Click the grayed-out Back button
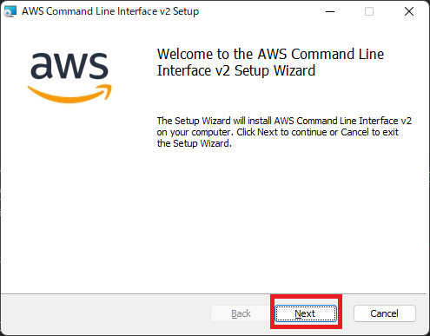Viewport: 430px width, 336px height. pos(241,313)
